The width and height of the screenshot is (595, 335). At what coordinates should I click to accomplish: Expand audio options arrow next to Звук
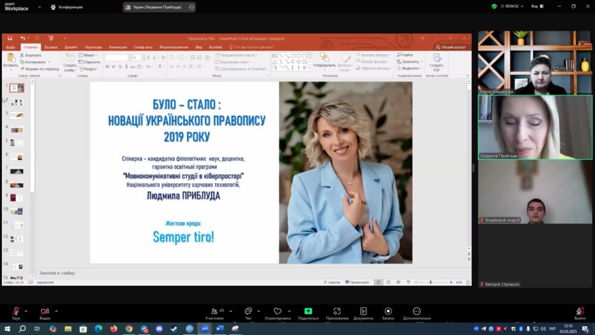(26, 311)
